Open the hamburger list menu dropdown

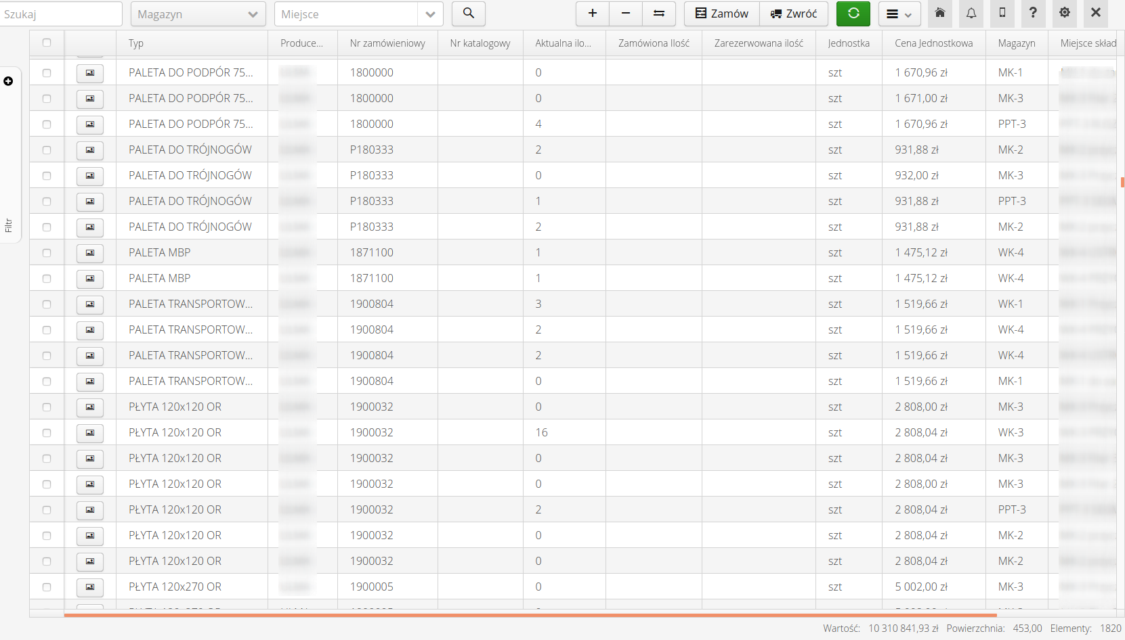point(899,14)
